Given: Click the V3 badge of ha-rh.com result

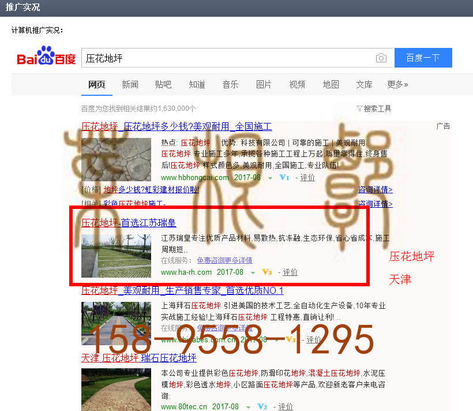Looking at the screenshot, I should click(267, 272).
